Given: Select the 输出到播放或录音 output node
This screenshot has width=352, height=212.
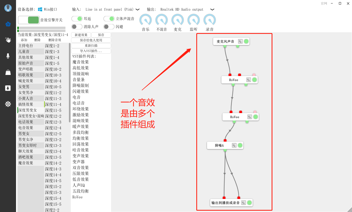Looking at the screenshot, I should coord(232,203).
